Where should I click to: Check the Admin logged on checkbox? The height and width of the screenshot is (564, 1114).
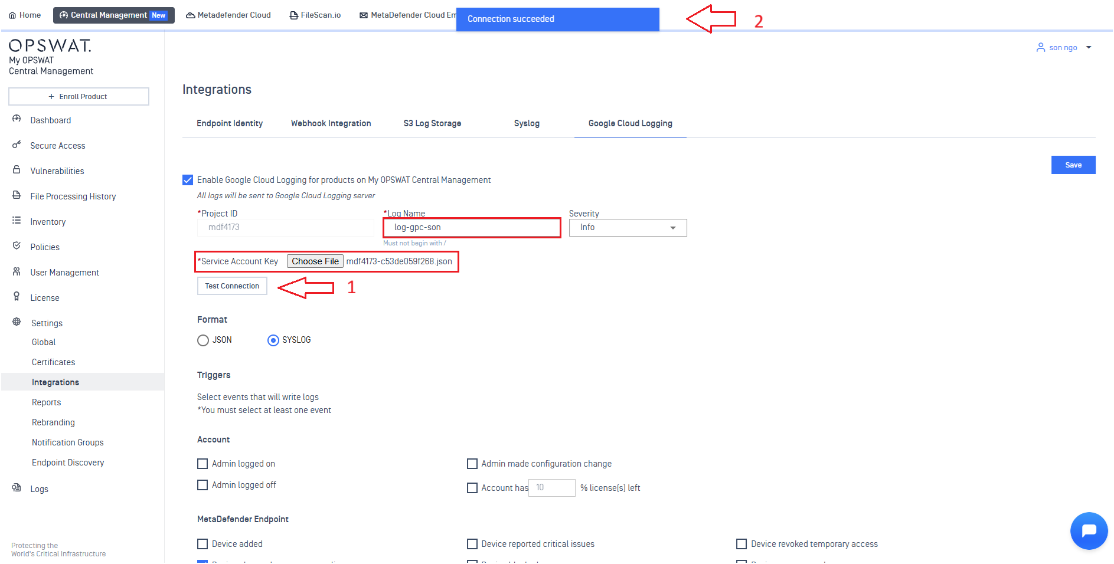pyautogui.click(x=202, y=464)
